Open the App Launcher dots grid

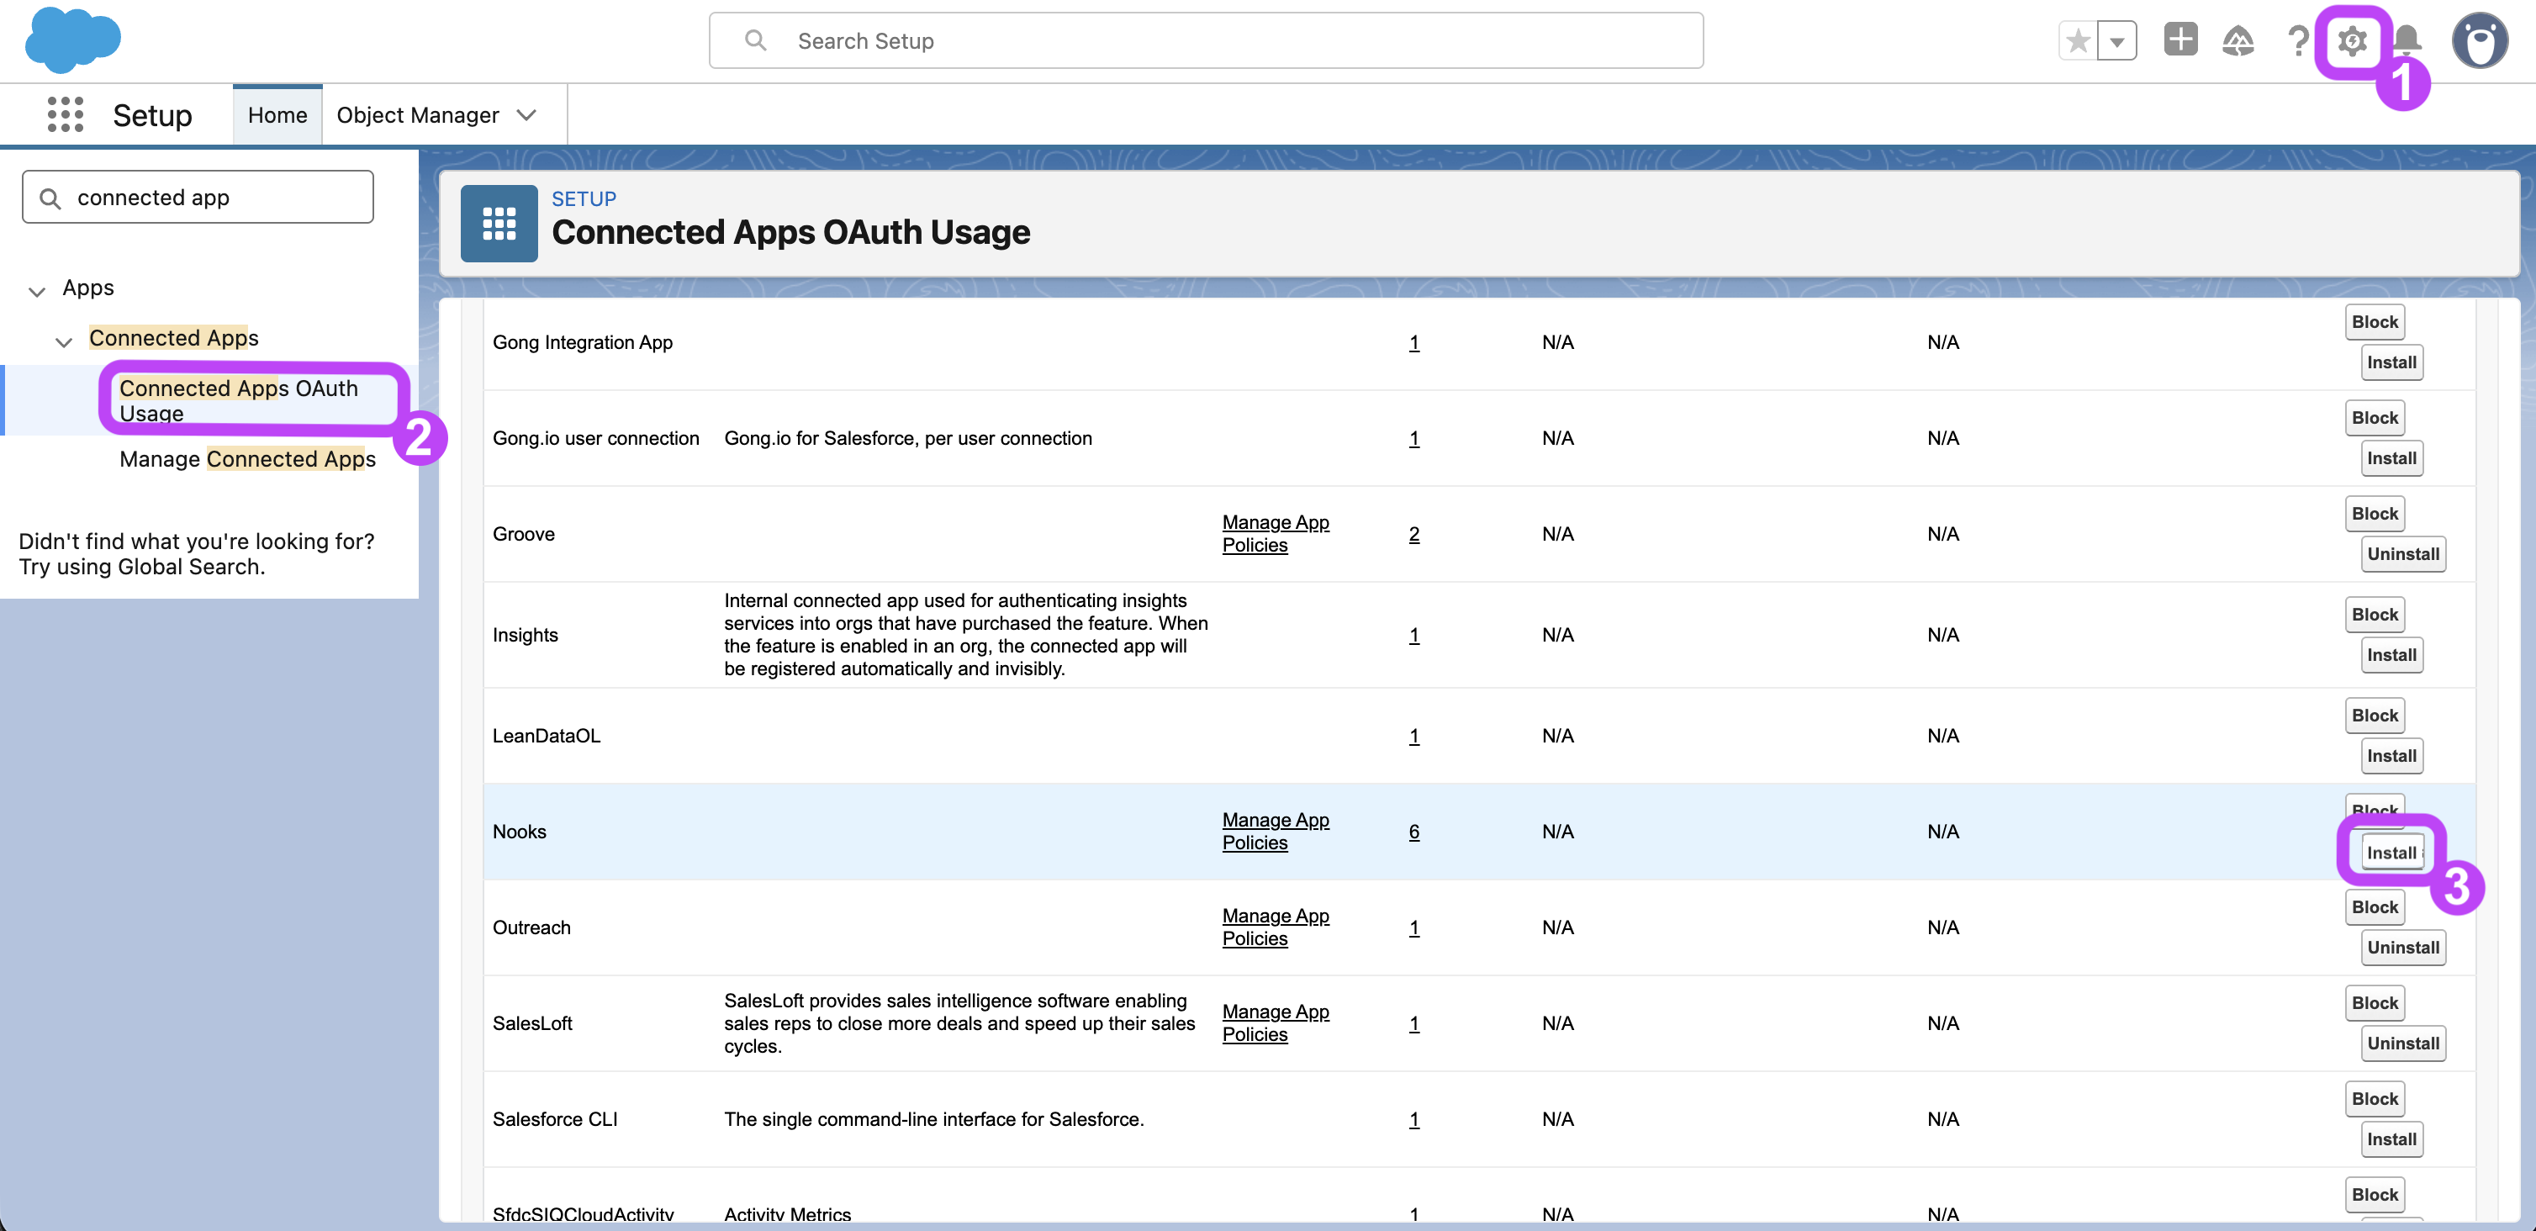pyautogui.click(x=65, y=114)
